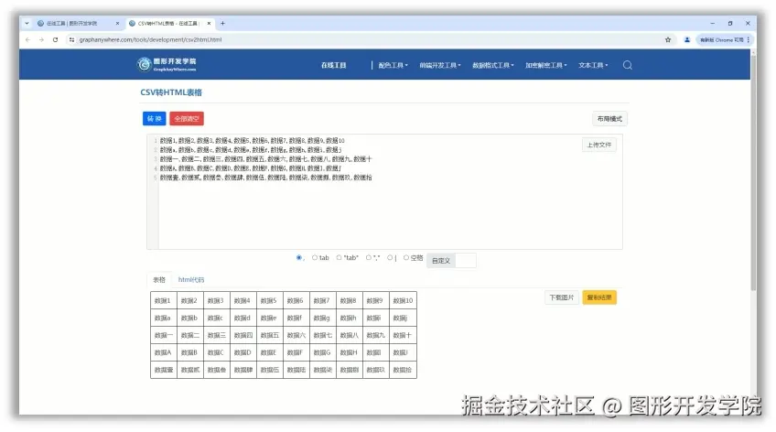Click the CSV转HTML表格 page heading
The image size is (776, 432).
(171, 92)
